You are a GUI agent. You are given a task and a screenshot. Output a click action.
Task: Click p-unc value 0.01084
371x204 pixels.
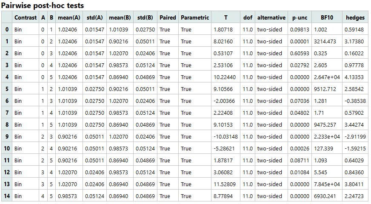[300, 172]
